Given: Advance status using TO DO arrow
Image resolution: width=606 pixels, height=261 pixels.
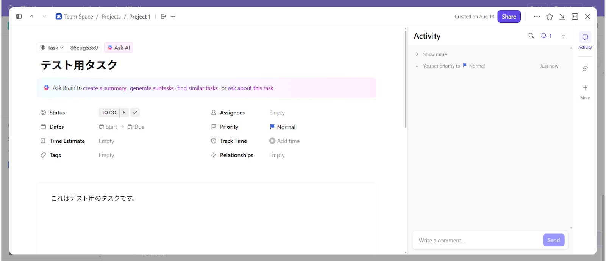Looking at the screenshot, I should click(124, 113).
